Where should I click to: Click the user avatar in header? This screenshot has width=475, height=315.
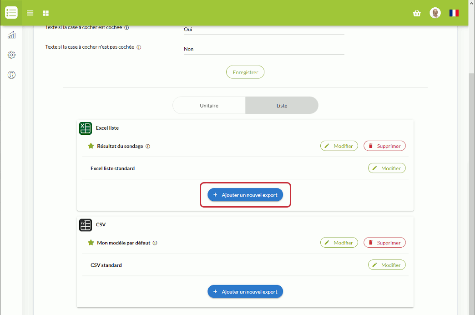click(435, 13)
